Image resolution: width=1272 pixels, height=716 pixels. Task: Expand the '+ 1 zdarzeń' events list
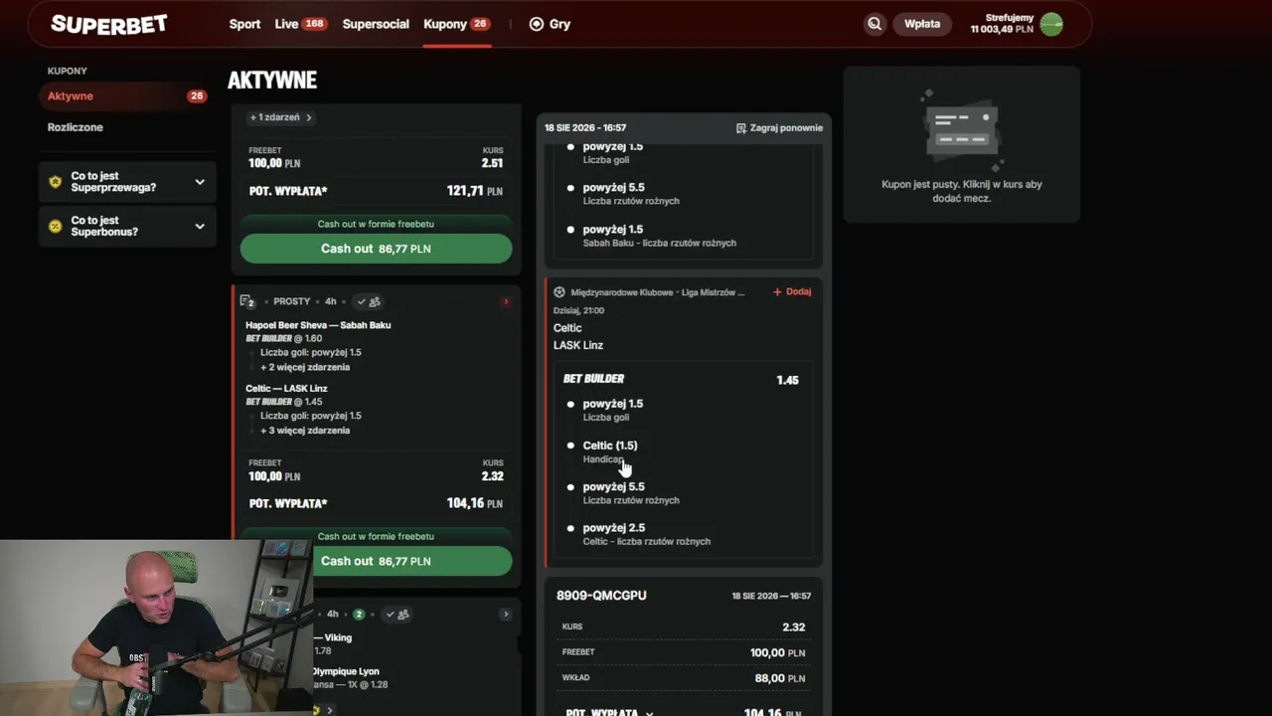point(280,117)
